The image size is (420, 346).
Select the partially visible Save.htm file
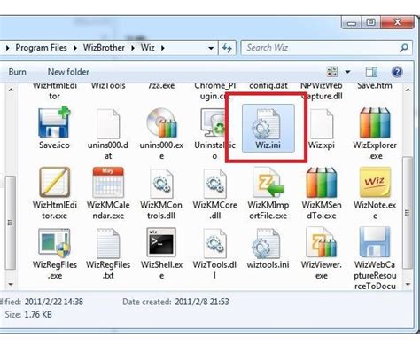click(x=375, y=86)
